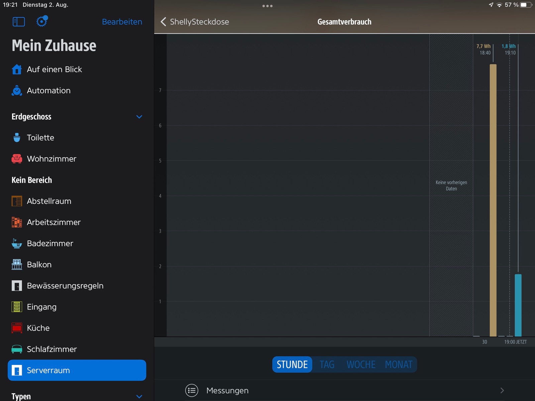Select the Toilette room icon
535x401 pixels.
pyautogui.click(x=17, y=138)
